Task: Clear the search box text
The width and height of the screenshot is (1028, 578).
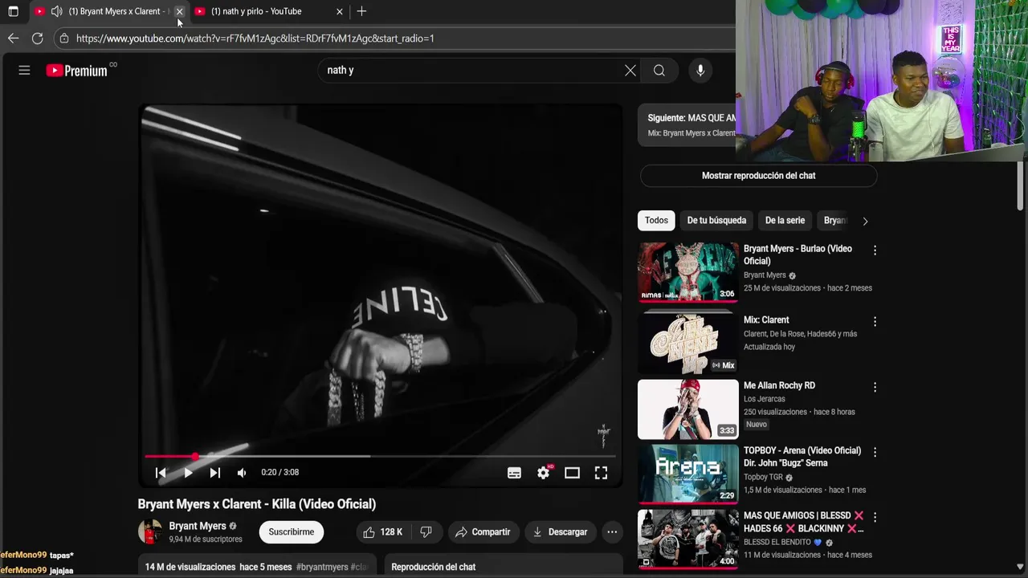Action: tap(630, 71)
